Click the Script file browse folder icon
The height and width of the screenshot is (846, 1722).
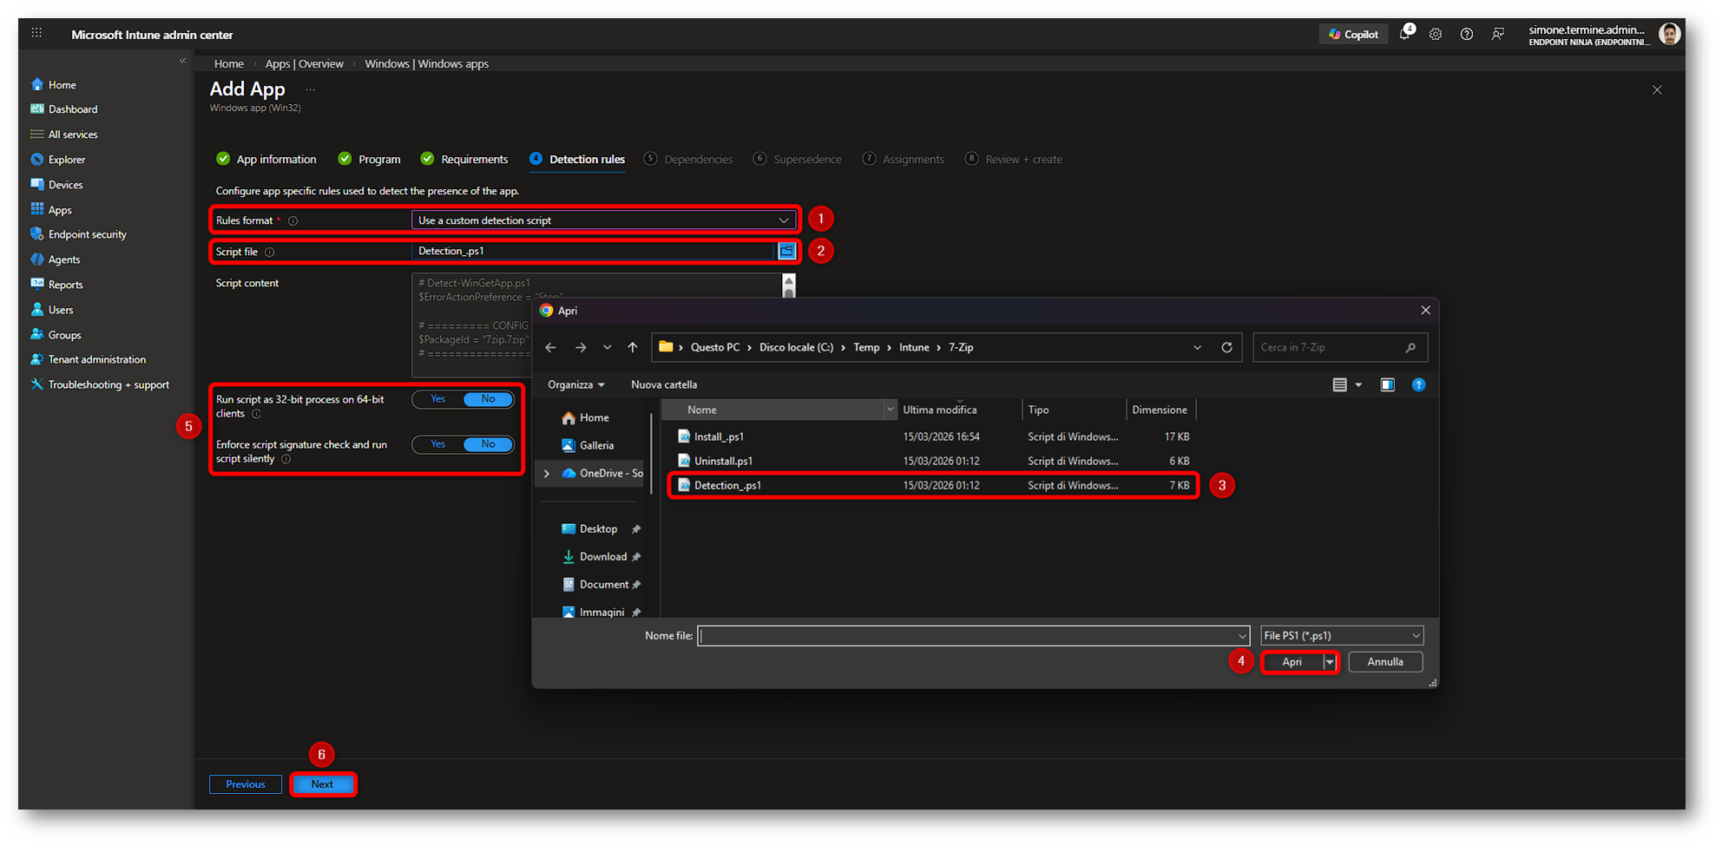click(x=786, y=251)
